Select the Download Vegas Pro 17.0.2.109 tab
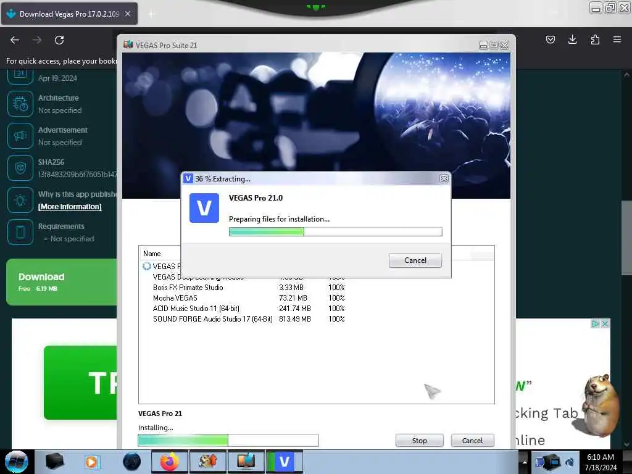 tap(69, 14)
